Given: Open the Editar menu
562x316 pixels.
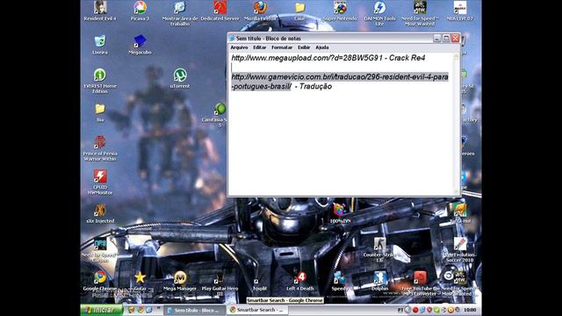Looking at the screenshot, I should click(x=260, y=47).
